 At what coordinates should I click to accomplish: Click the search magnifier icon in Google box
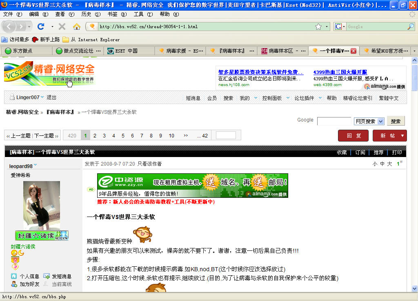coord(411,27)
